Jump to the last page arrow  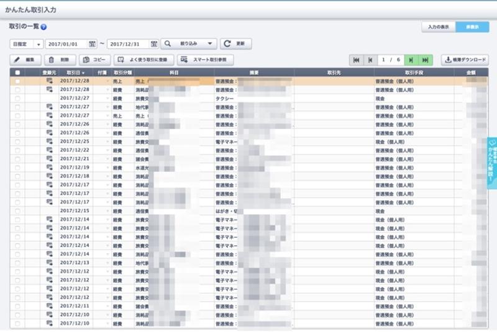(425, 60)
